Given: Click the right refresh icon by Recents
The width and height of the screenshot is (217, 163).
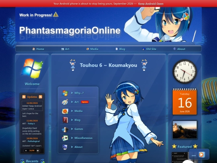Looking at the screenshot, I should tap(43, 161).
